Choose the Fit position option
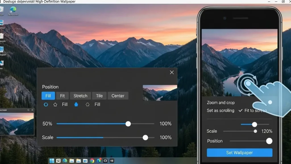Viewport: 291px width, 164px height. coord(63,96)
